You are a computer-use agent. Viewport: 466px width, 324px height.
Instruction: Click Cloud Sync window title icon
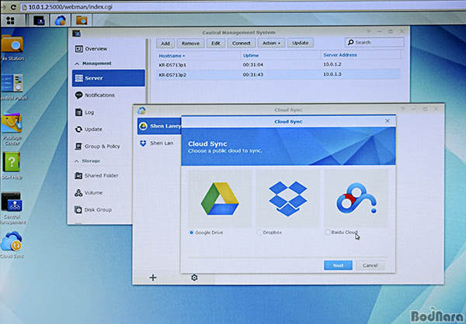point(141,111)
